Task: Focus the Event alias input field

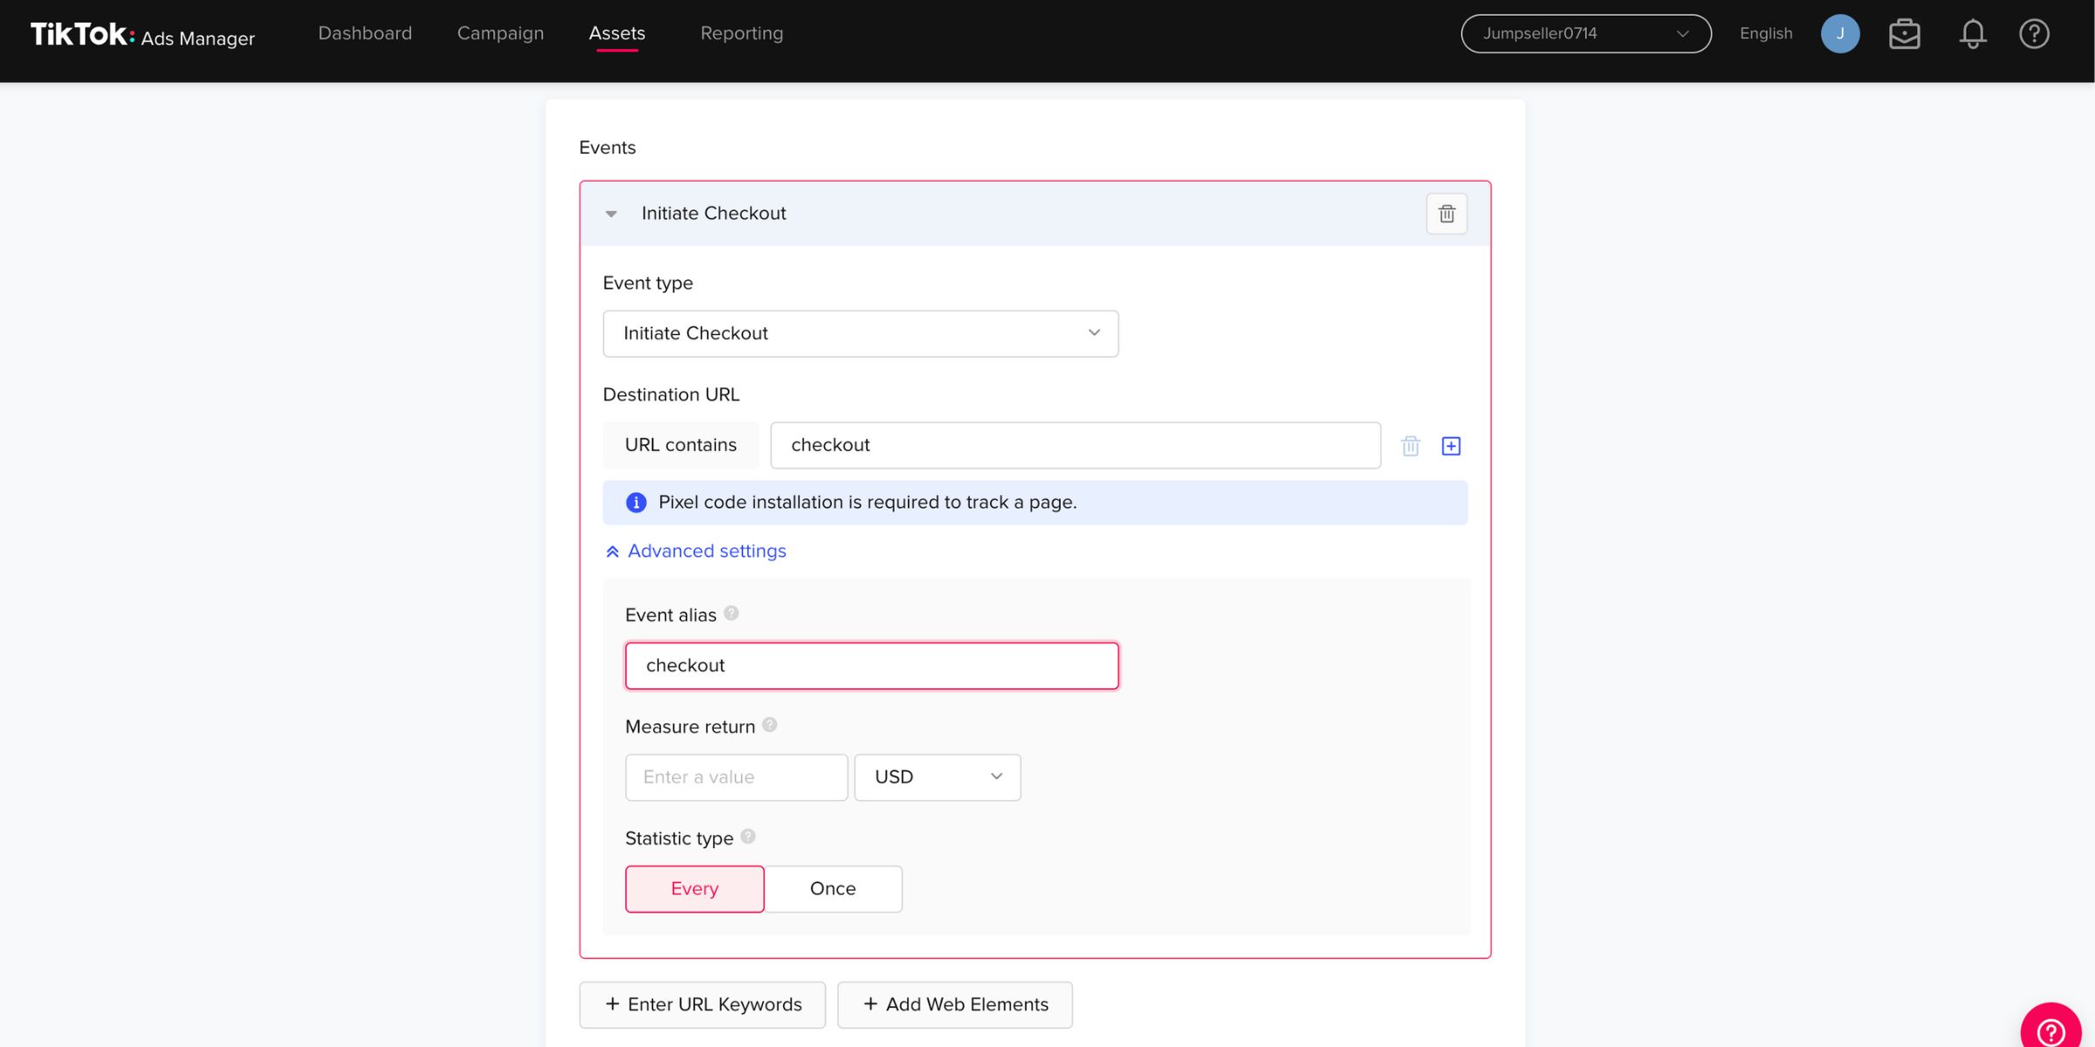Action: pyautogui.click(x=872, y=666)
